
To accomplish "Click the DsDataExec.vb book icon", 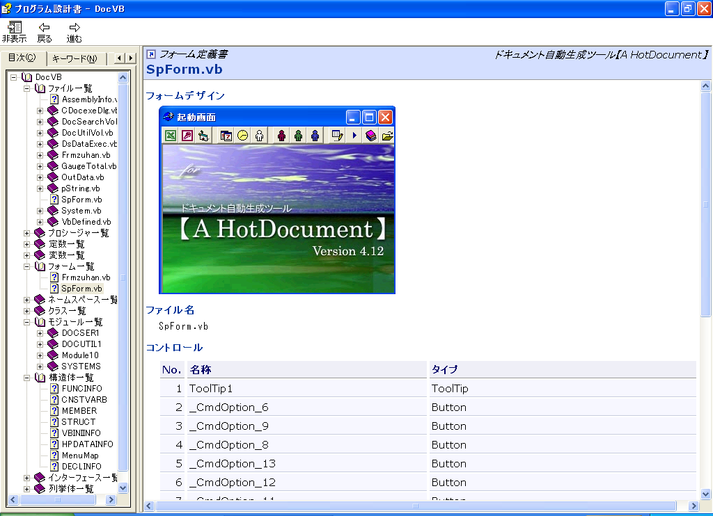I will tap(53, 144).
